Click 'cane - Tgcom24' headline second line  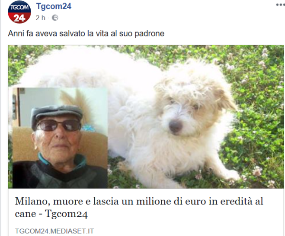(x=51, y=214)
